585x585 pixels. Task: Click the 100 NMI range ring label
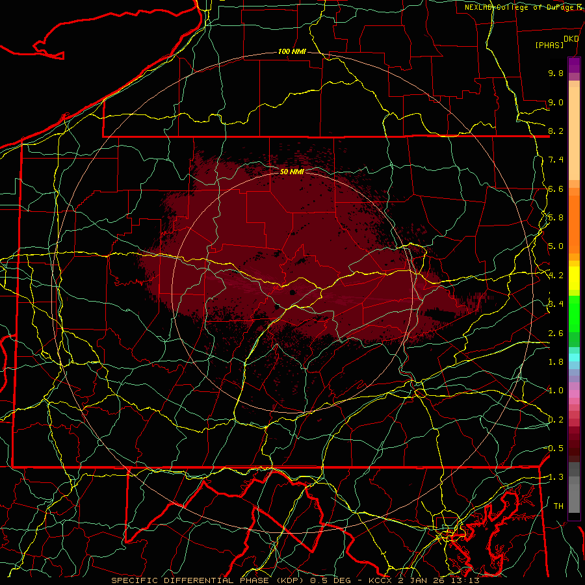coord(292,51)
